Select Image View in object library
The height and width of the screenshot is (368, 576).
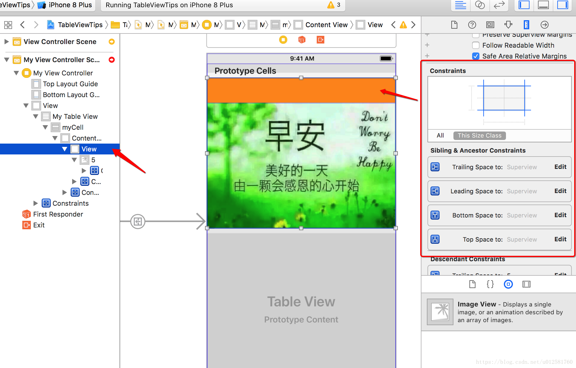point(498,312)
